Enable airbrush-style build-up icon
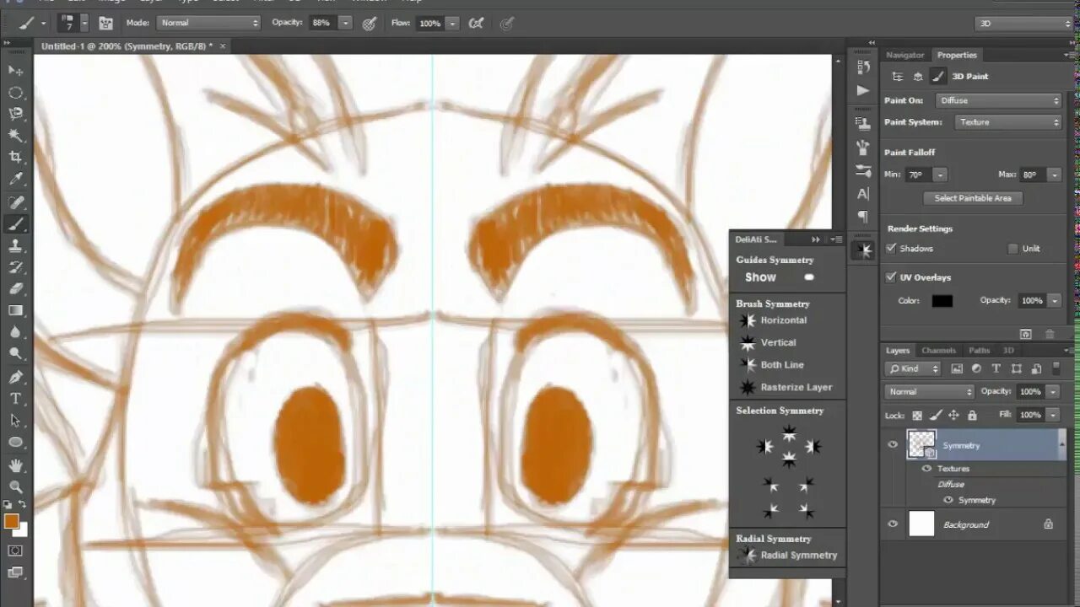This screenshot has width=1080, height=607. [477, 23]
